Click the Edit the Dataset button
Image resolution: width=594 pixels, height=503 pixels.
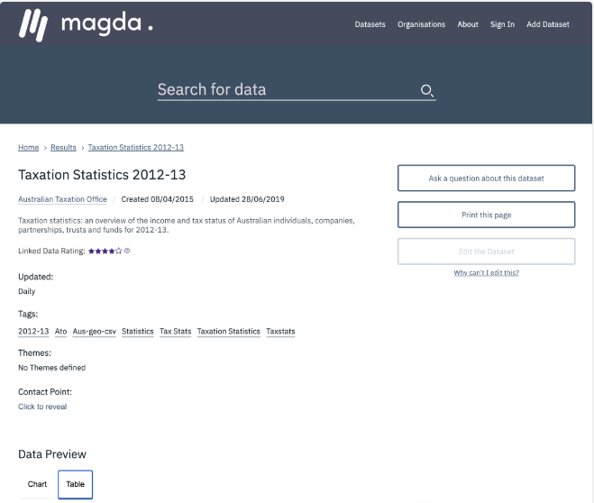coord(486,251)
